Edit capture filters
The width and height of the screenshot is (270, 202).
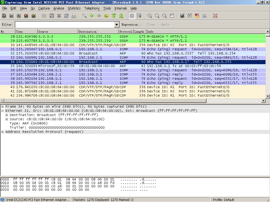pyautogui.click(x=182, y=16)
